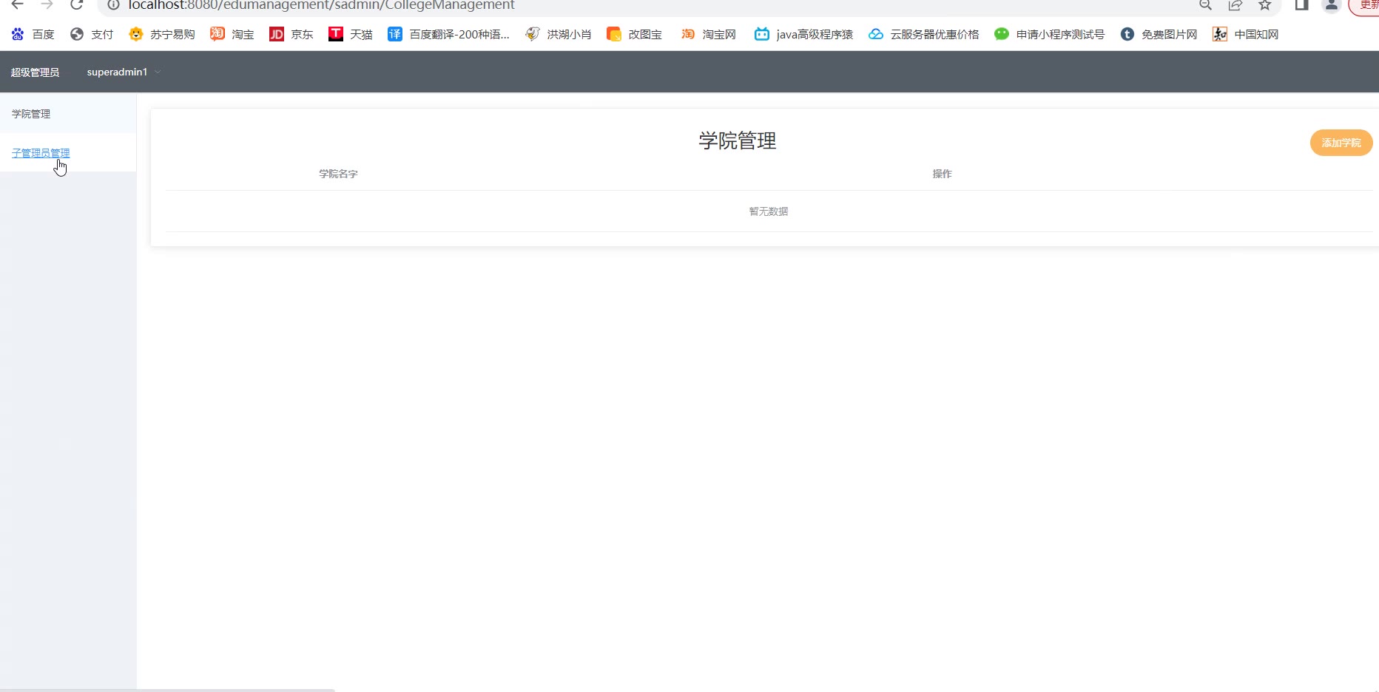Select 学院管理 in the sidebar

click(68, 114)
